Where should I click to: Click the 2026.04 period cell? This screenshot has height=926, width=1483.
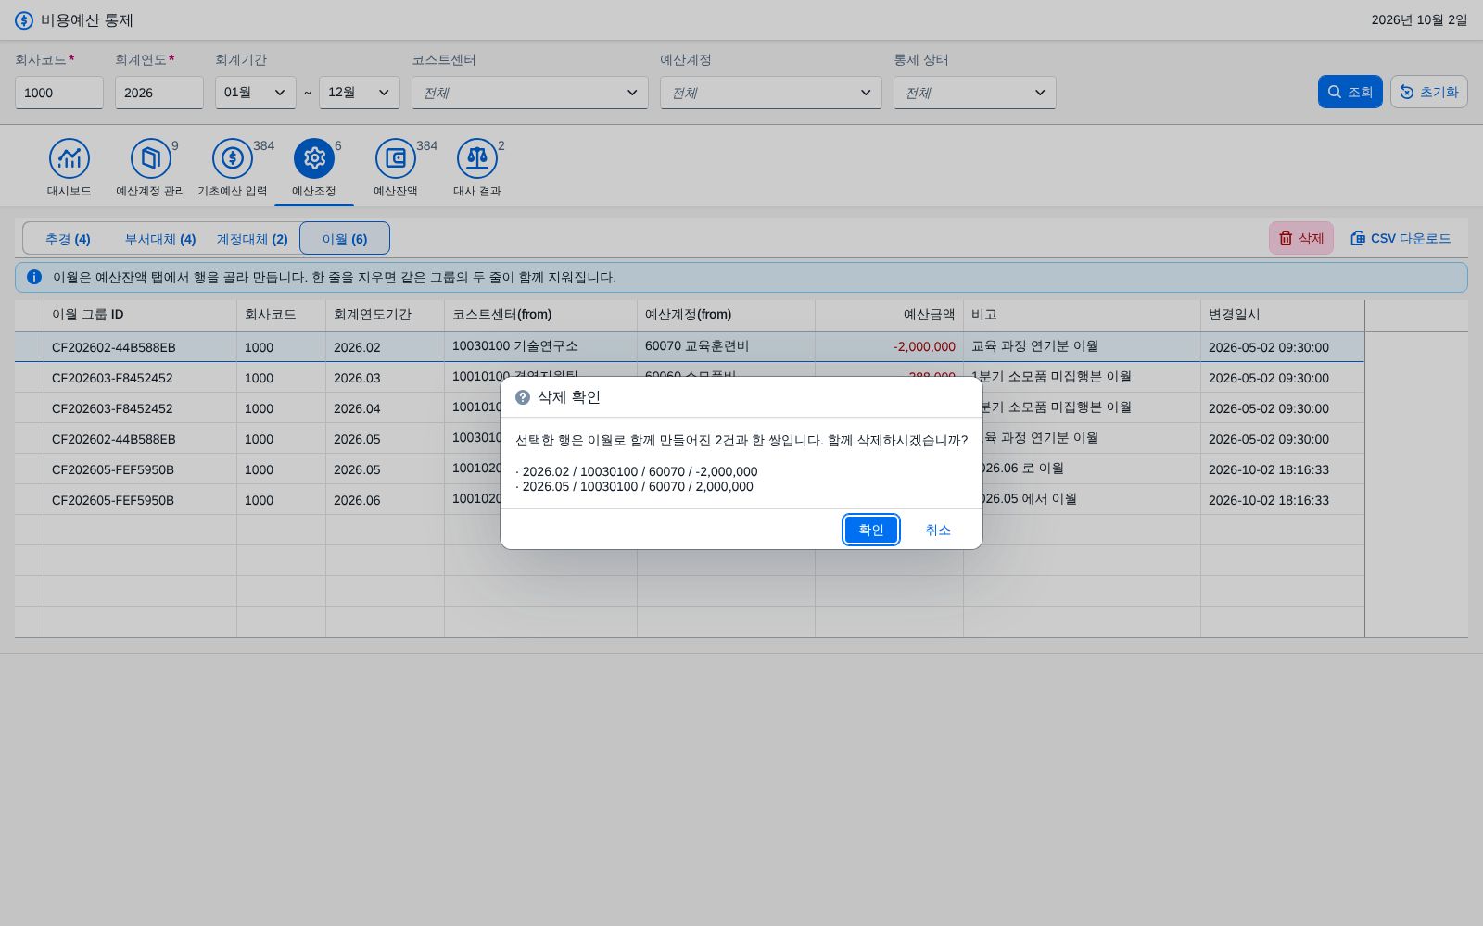[386, 408]
